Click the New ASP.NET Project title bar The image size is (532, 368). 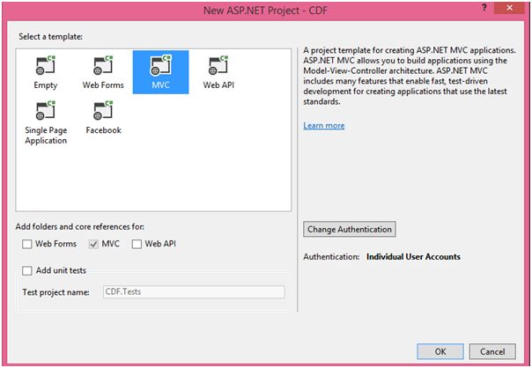coord(264,9)
